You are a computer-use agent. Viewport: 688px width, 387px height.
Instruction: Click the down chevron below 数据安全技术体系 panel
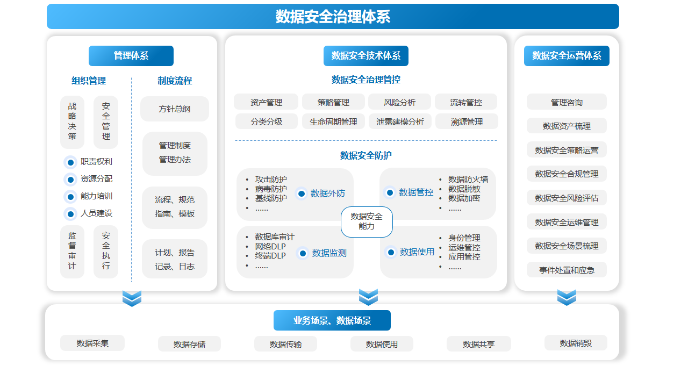pyautogui.click(x=368, y=297)
